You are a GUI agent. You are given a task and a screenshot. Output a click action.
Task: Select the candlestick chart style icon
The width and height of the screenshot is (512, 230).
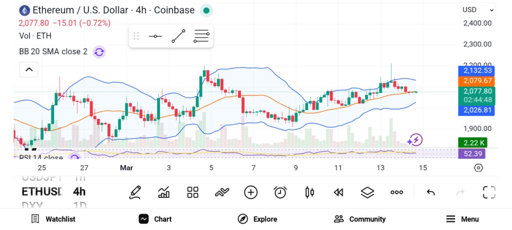309,192
